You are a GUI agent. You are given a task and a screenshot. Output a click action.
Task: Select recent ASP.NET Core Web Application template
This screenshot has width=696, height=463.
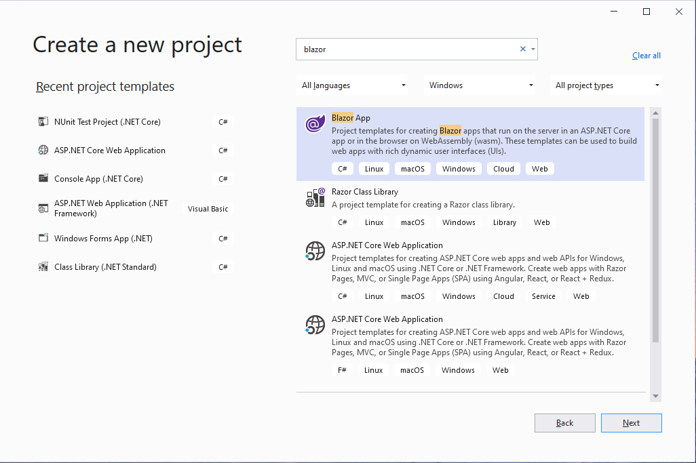(x=110, y=150)
